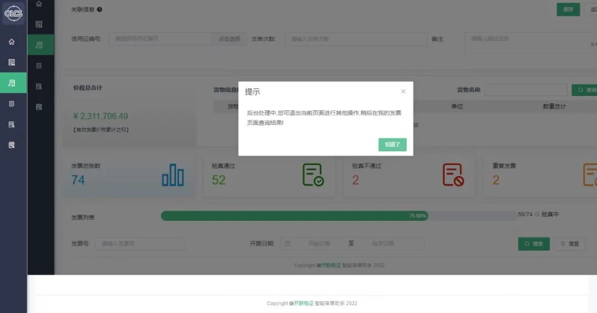Open the 开始日期 date picker
This screenshot has height=313, width=597.
(x=319, y=243)
